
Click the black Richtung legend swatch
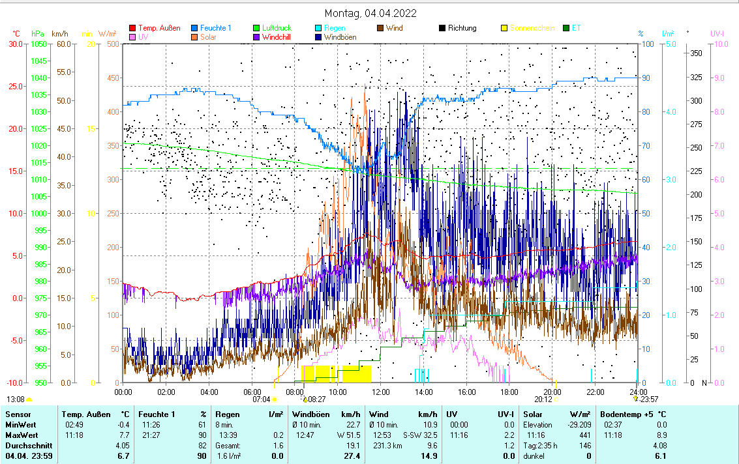click(x=442, y=28)
